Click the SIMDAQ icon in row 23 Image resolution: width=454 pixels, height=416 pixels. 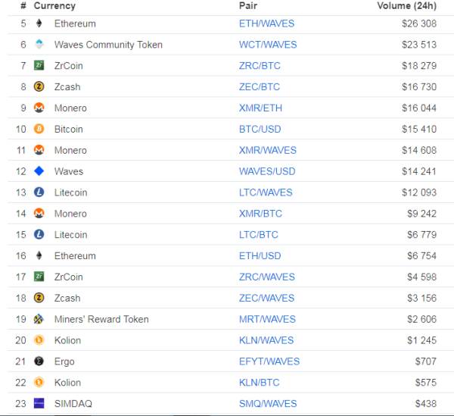pyautogui.click(x=39, y=404)
